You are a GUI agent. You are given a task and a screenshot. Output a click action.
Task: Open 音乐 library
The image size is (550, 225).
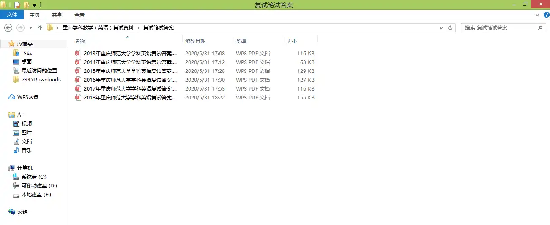click(27, 150)
